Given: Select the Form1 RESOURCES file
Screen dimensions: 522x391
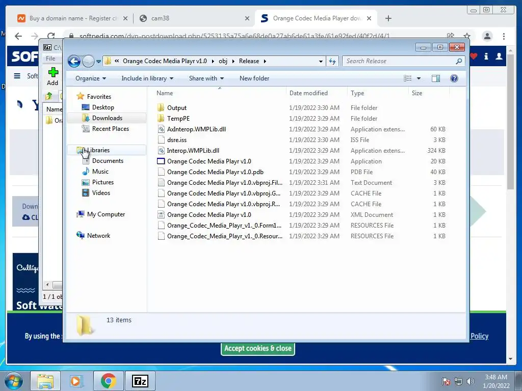Looking at the screenshot, I should tap(224, 226).
